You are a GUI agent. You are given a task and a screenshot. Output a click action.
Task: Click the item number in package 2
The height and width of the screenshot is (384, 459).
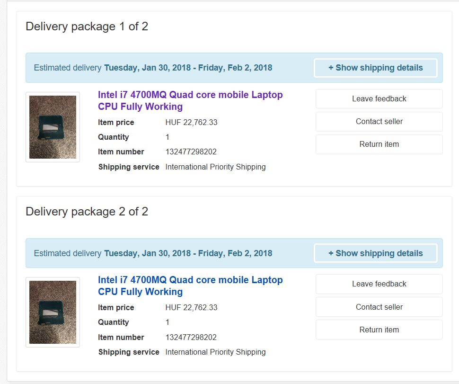pos(191,338)
